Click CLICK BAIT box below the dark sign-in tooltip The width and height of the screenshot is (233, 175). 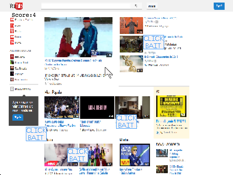point(36,134)
